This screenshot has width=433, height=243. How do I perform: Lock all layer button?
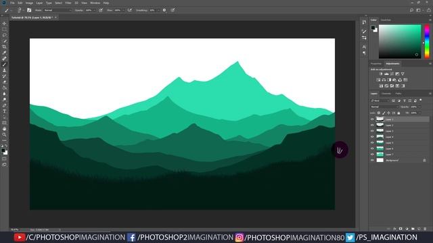pyautogui.click(x=398, y=113)
